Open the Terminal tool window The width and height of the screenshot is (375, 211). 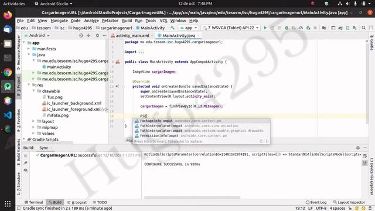point(34,202)
